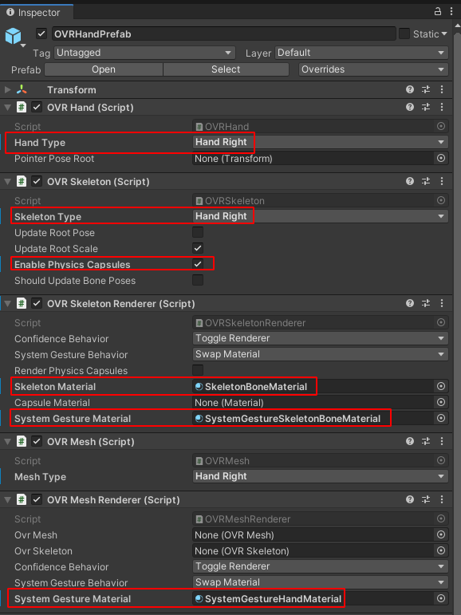The image size is (461, 615).
Task: Click the prefab cube icon beside OVRHandPrefab
Action: click(x=13, y=36)
